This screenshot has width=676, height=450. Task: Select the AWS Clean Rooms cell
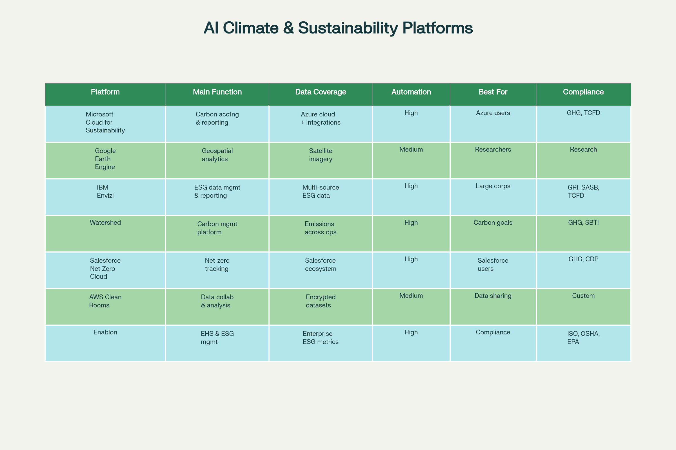click(x=105, y=307)
